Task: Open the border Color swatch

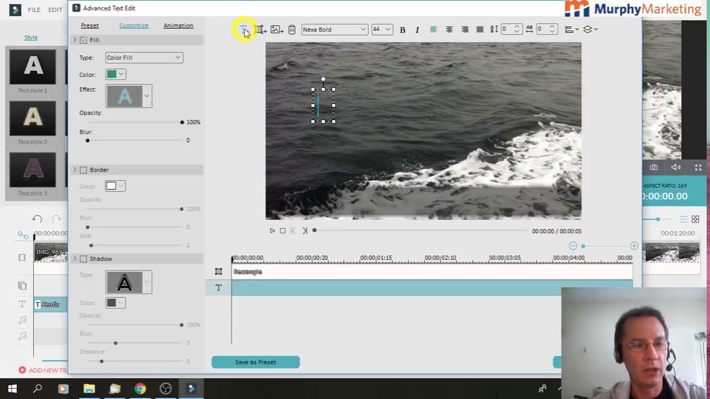Action: [115, 186]
